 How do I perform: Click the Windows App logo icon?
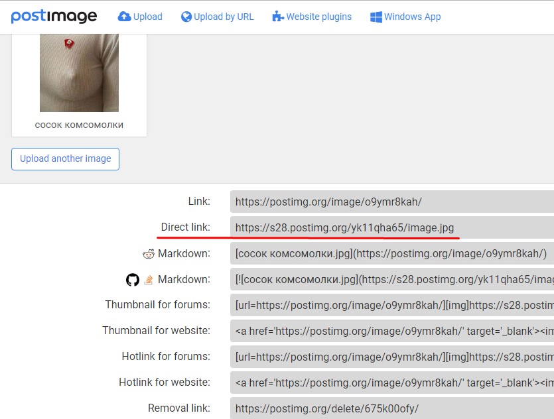click(x=376, y=17)
